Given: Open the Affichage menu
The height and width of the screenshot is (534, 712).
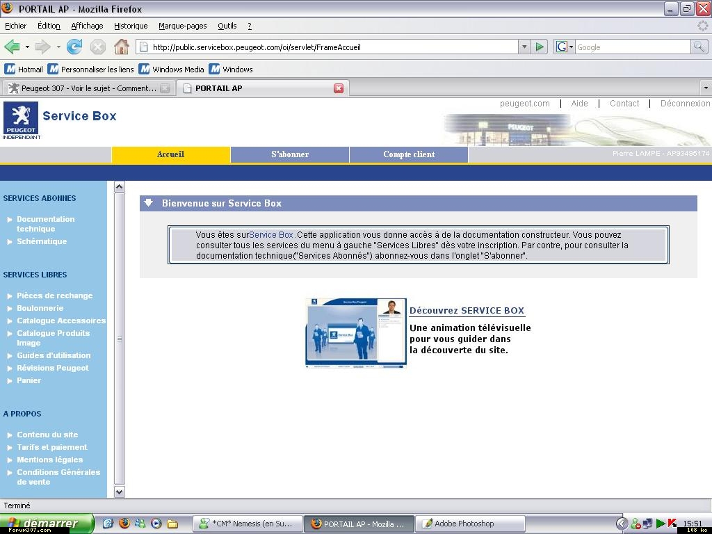Looking at the screenshot, I should click(x=87, y=26).
